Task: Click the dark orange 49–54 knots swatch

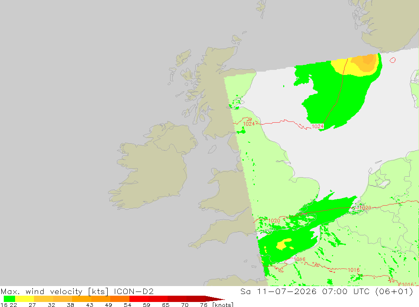Action: point(120,299)
